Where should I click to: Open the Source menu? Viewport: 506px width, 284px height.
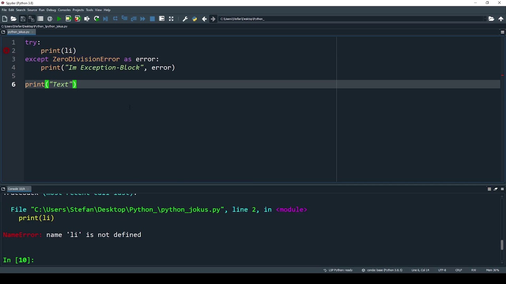(x=32, y=10)
